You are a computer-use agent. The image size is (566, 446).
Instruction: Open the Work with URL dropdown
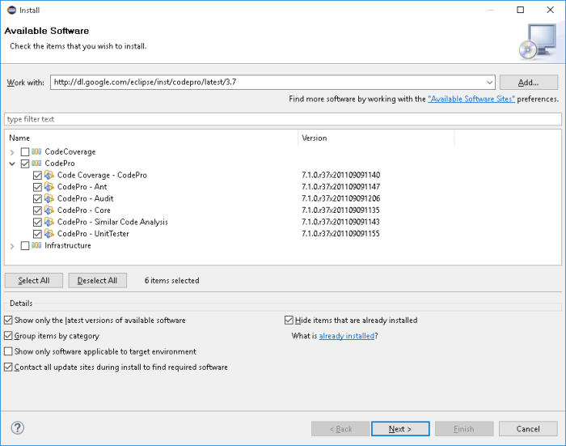pyautogui.click(x=489, y=83)
